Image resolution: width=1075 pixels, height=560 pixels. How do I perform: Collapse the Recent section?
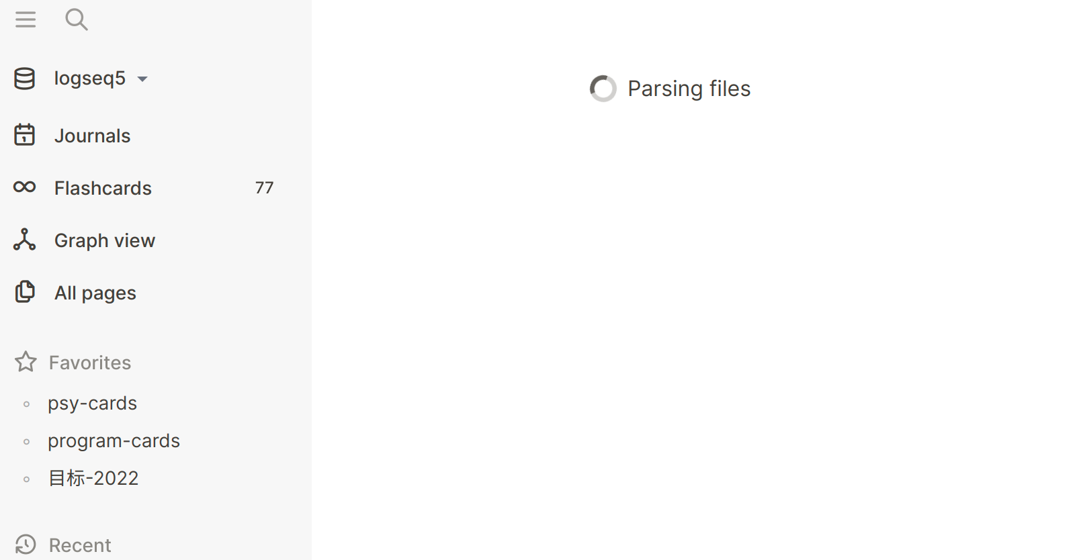coord(80,545)
